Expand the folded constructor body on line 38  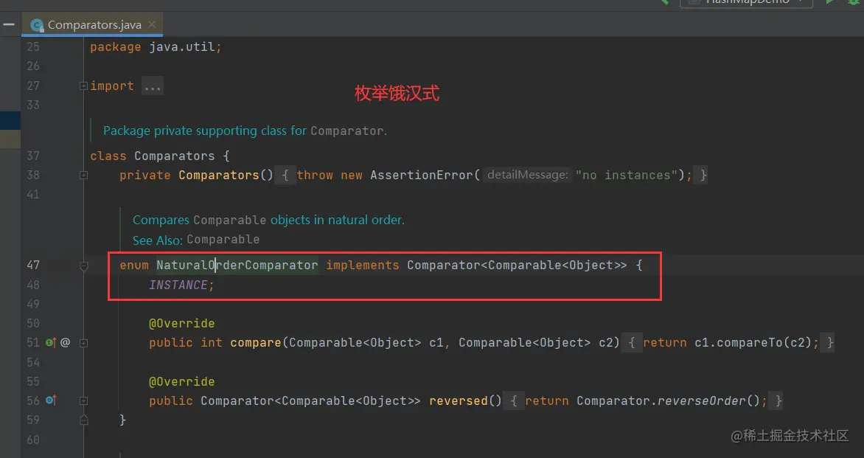pos(83,176)
